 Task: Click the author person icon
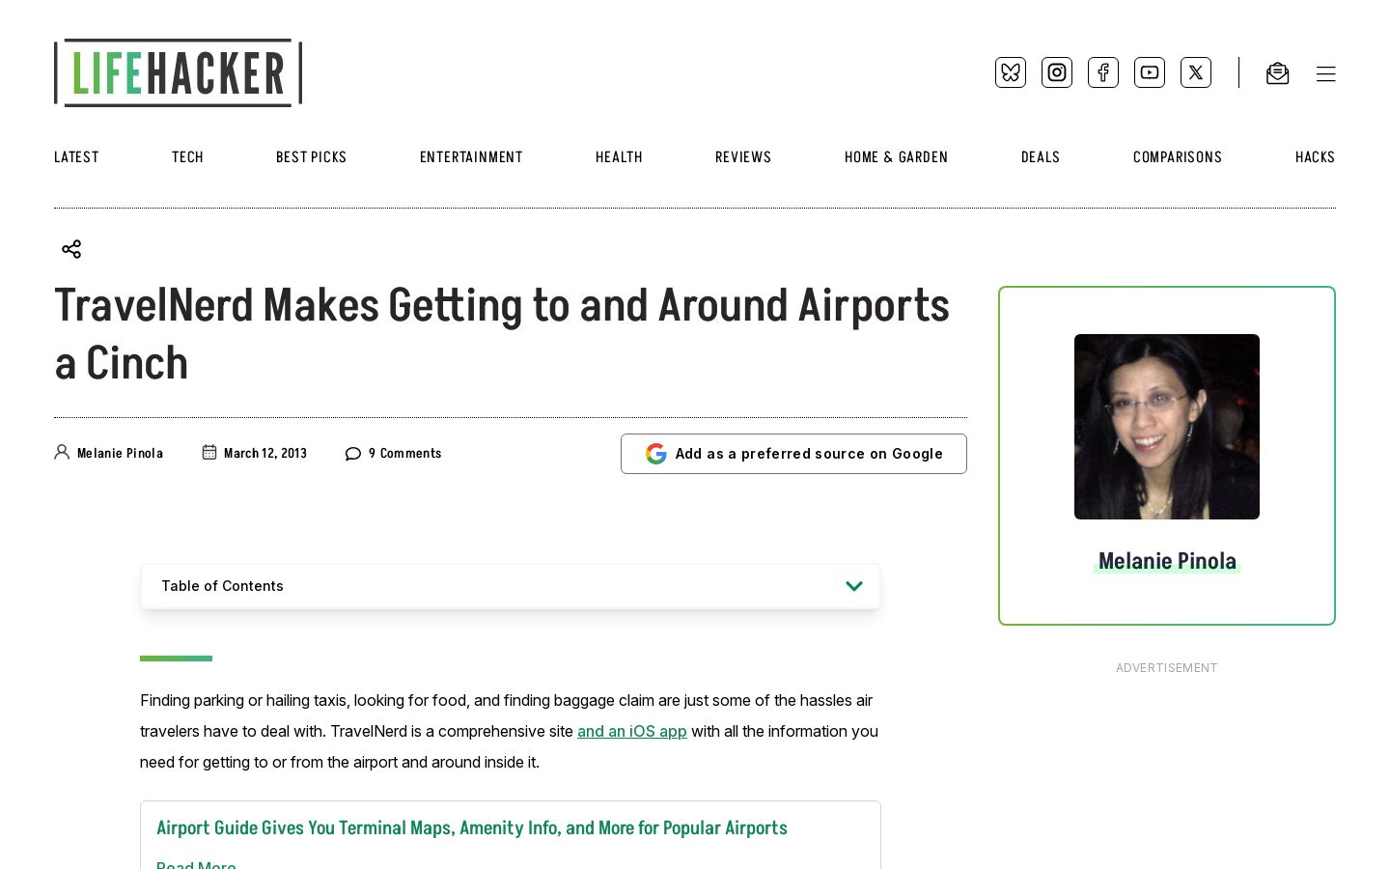[x=62, y=452]
